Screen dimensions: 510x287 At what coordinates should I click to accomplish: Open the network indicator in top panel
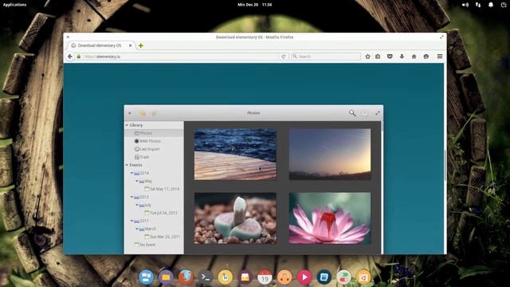478,5
